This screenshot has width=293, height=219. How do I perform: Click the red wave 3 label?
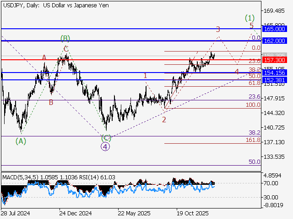(x=218, y=30)
